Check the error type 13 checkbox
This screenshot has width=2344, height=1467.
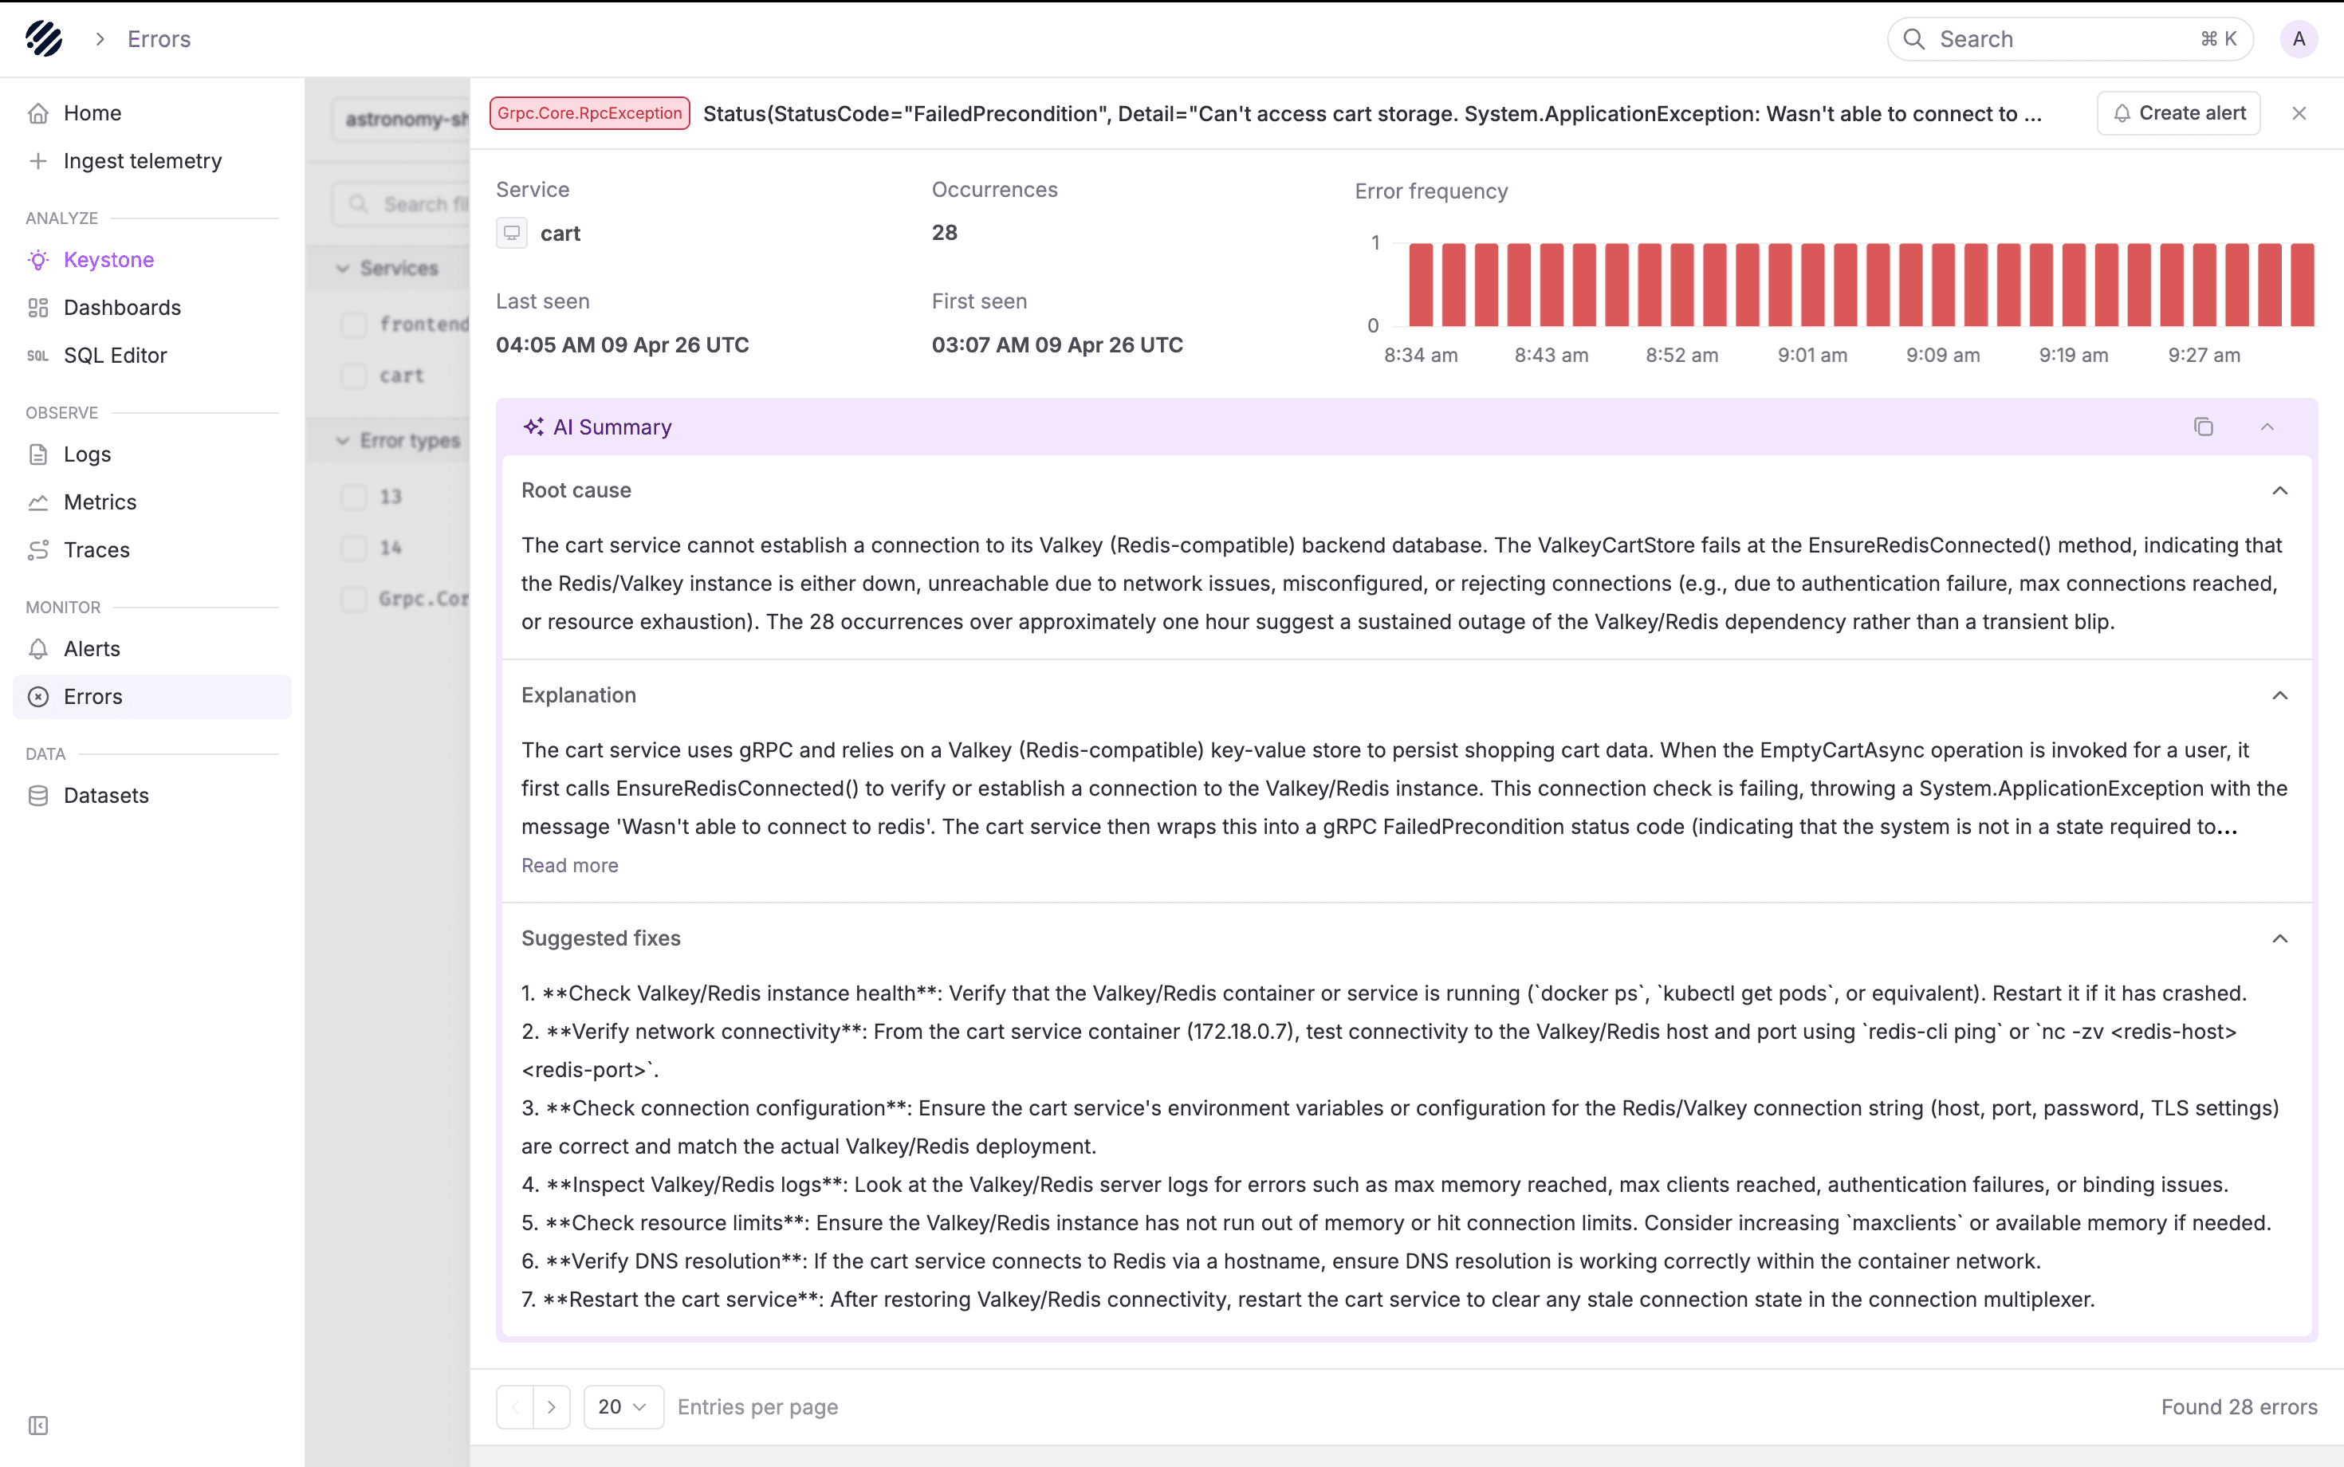pyautogui.click(x=354, y=497)
